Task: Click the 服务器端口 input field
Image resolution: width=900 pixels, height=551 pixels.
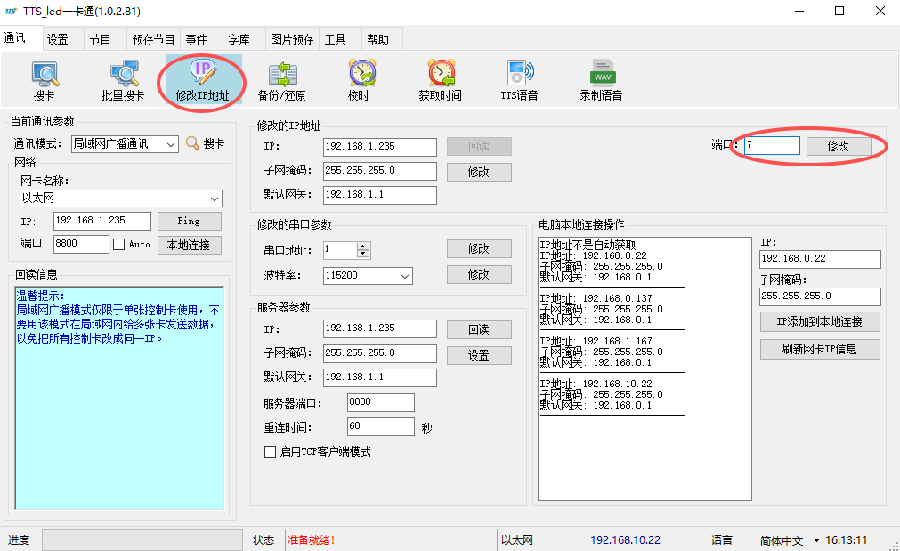Action: (380, 402)
